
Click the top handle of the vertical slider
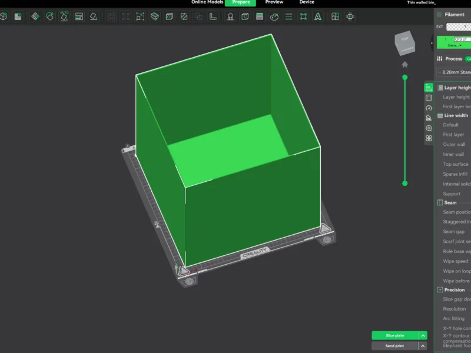click(405, 78)
